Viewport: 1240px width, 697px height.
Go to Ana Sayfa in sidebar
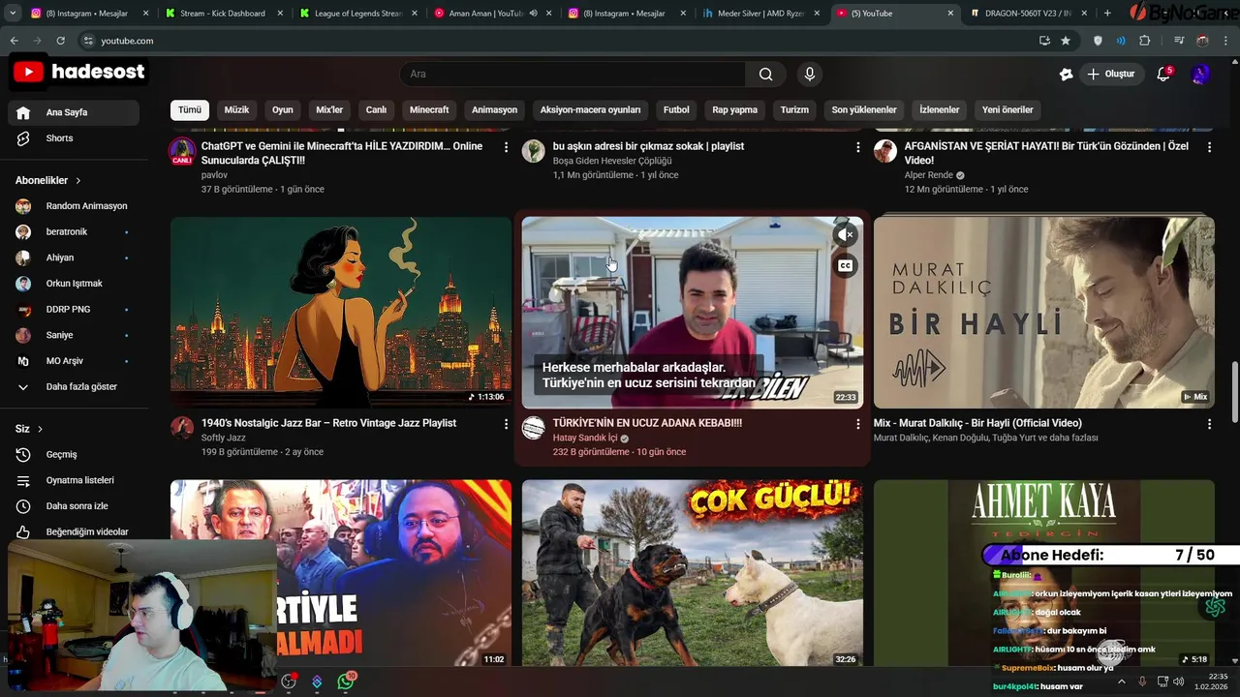coord(74,112)
